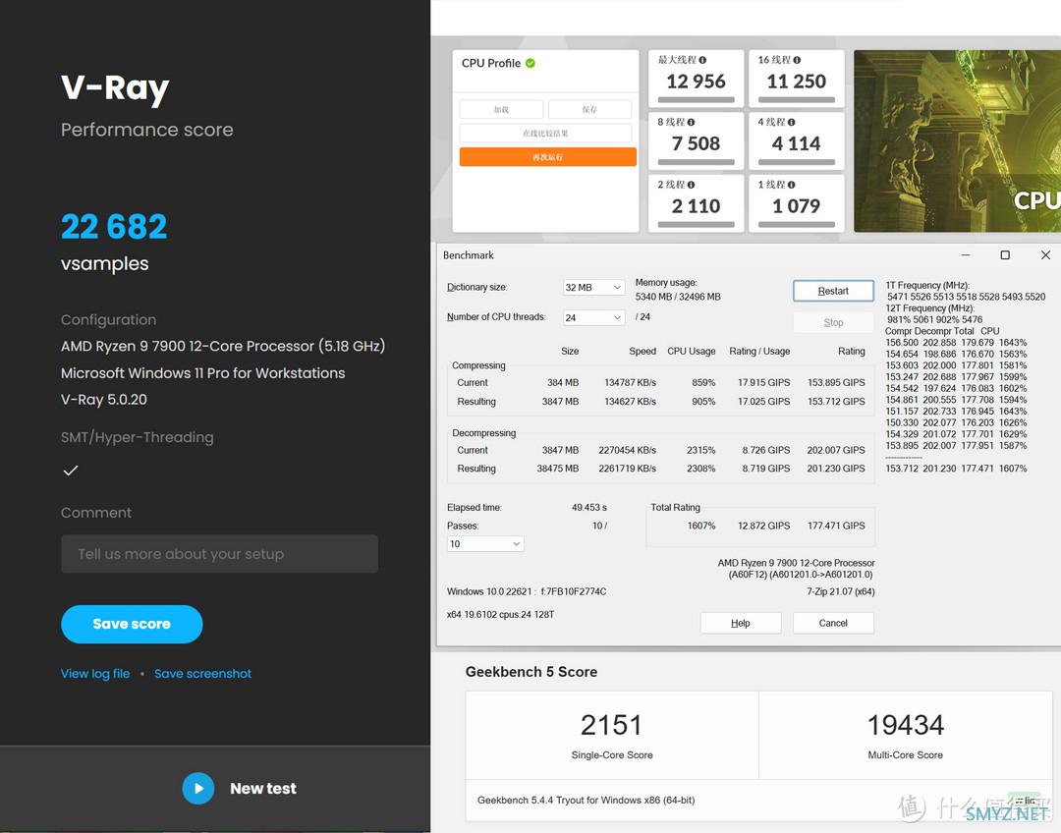Click the info icon next to 16 线程
Image resolution: width=1061 pixels, height=833 pixels.
[797, 60]
